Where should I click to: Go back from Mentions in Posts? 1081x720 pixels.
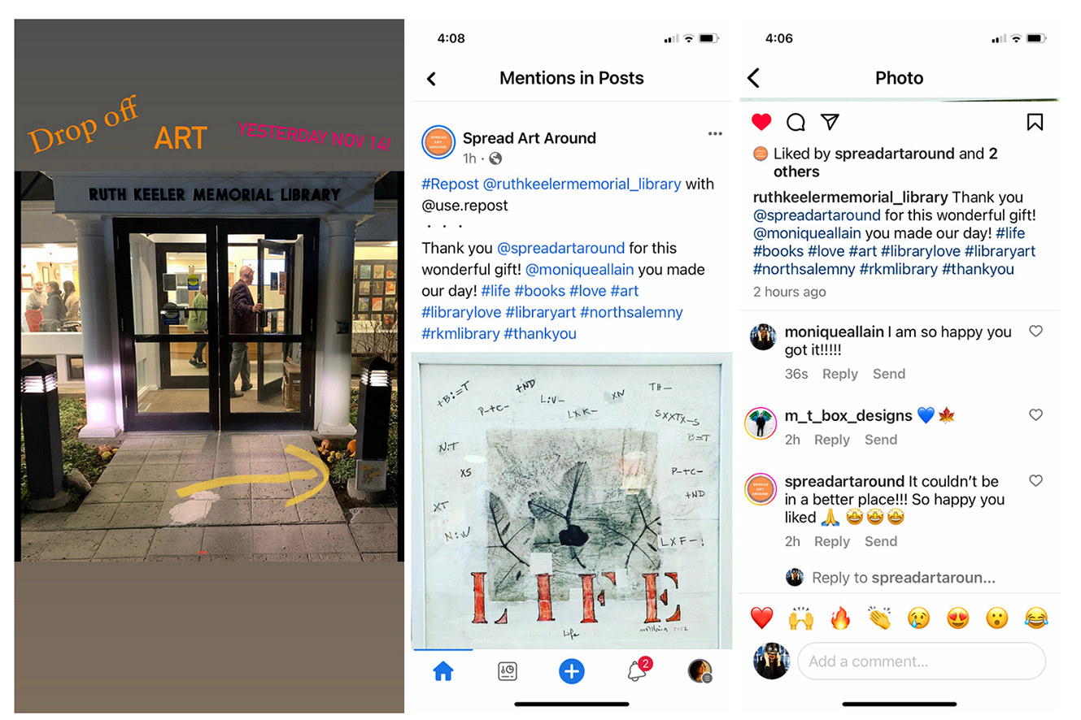[x=431, y=79]
